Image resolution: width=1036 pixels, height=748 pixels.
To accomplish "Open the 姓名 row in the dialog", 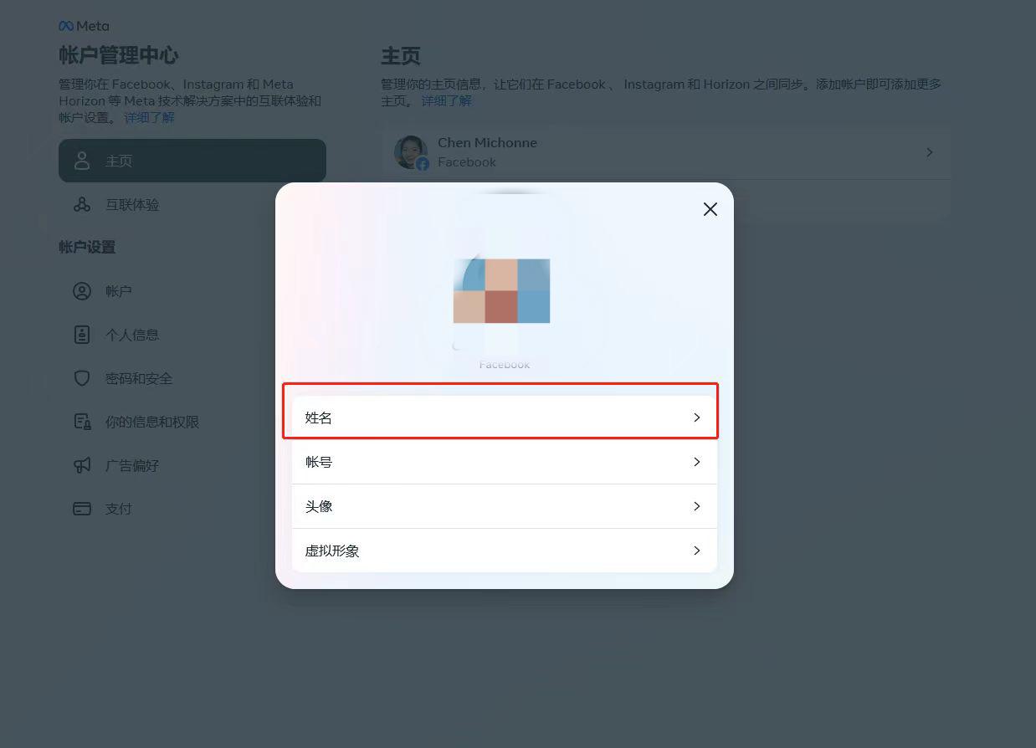I will point(505,418).
